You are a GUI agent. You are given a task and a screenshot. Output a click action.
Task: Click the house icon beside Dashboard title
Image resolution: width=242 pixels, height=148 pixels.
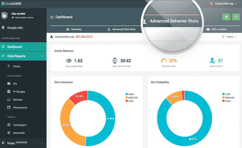[52, 17]
